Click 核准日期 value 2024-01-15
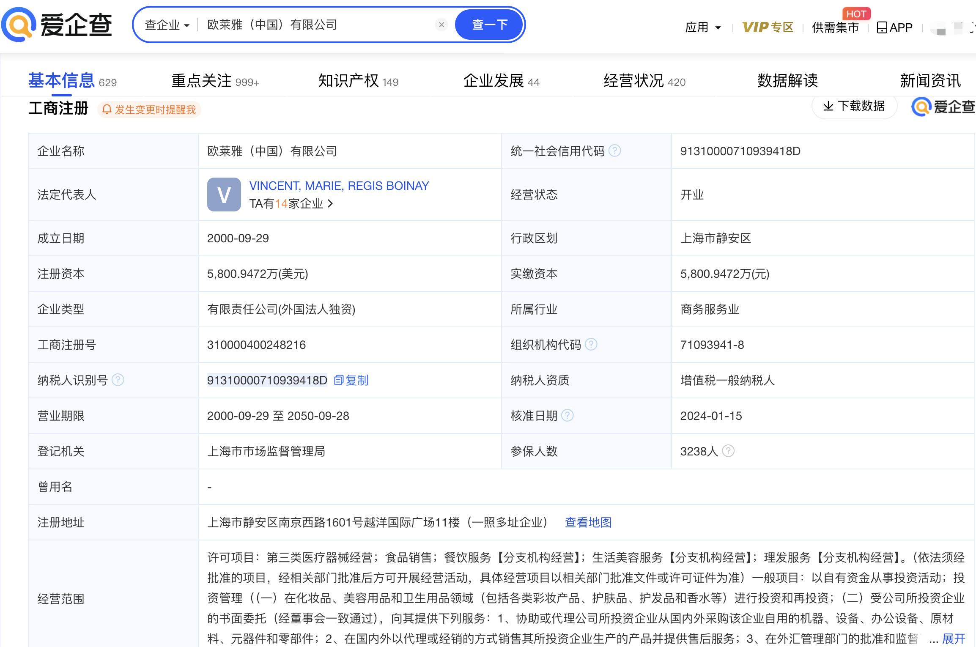This screenshot has width=976, height=647. 711,416
